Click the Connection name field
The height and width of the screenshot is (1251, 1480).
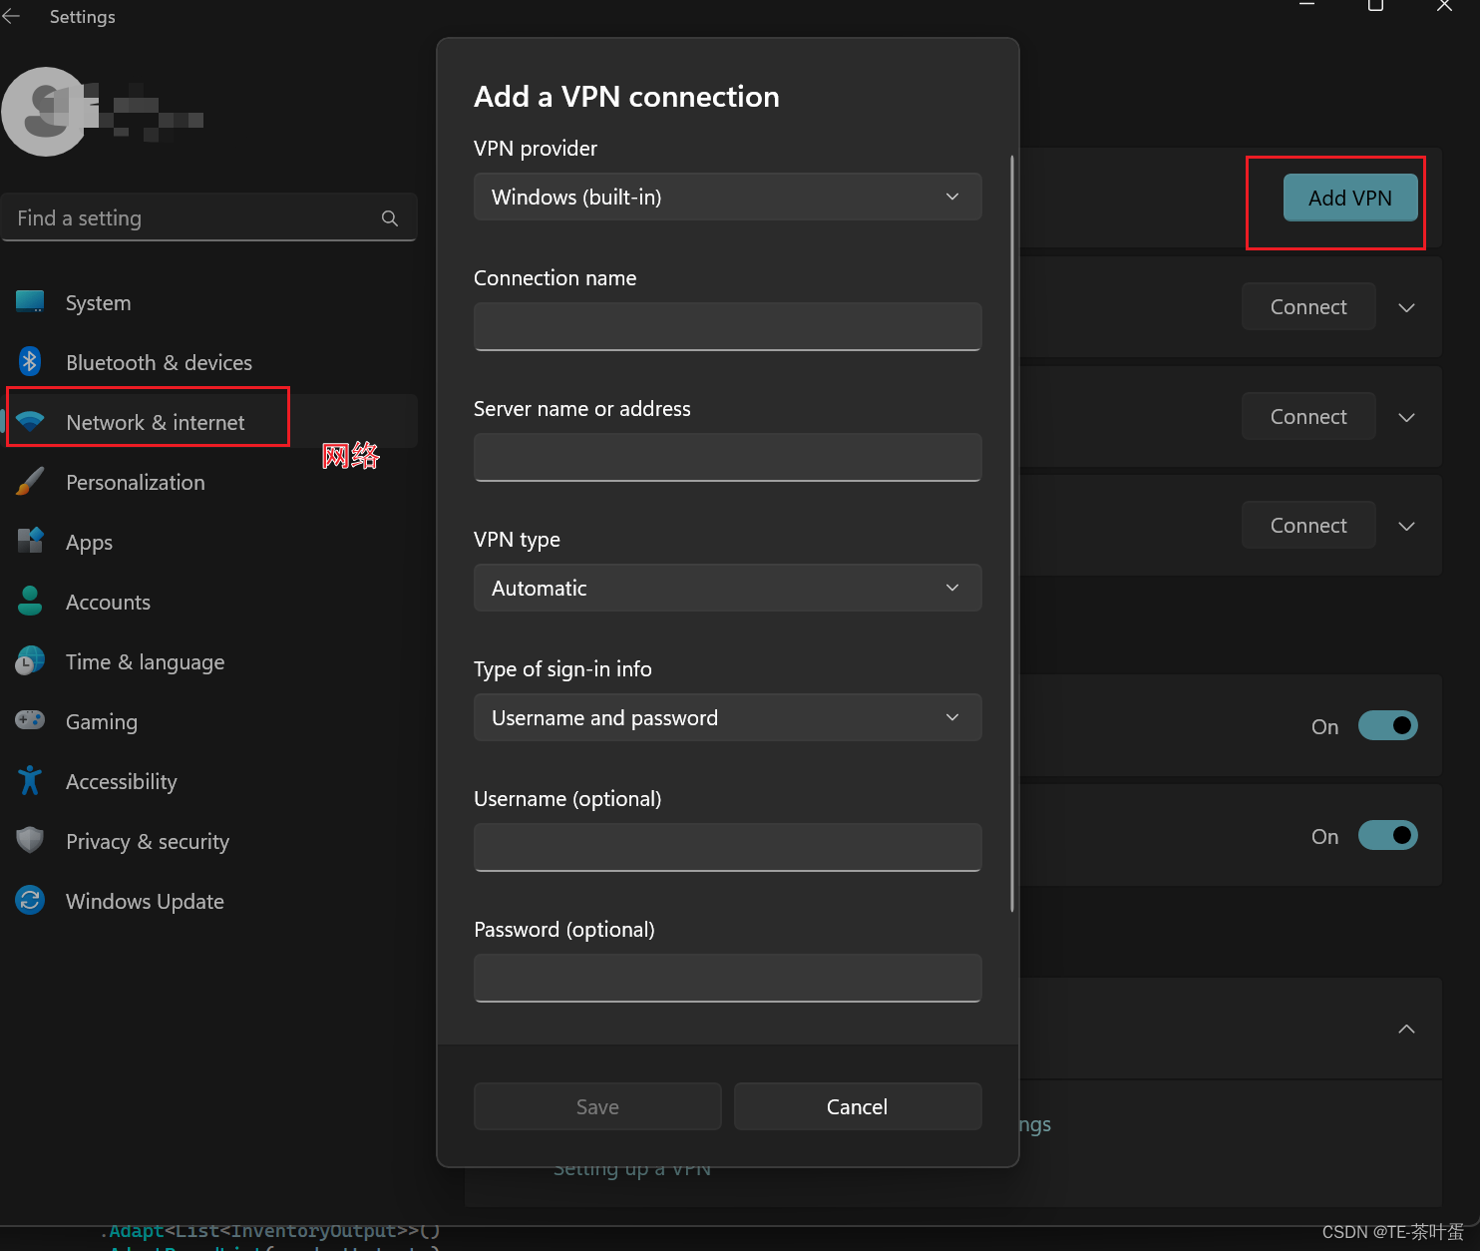pos(728,326)
